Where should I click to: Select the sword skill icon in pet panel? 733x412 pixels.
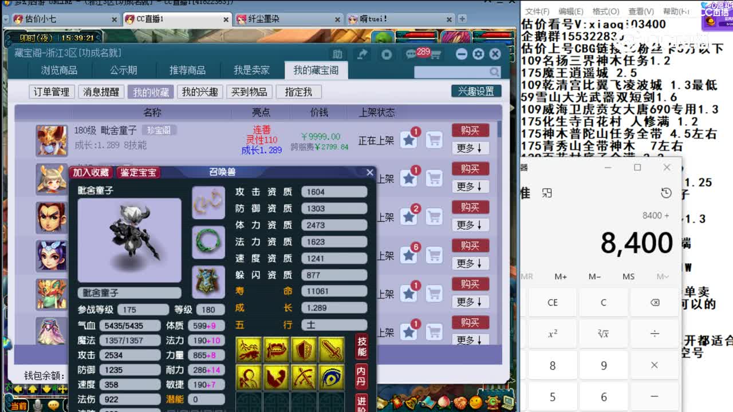[x=332, y=350]
